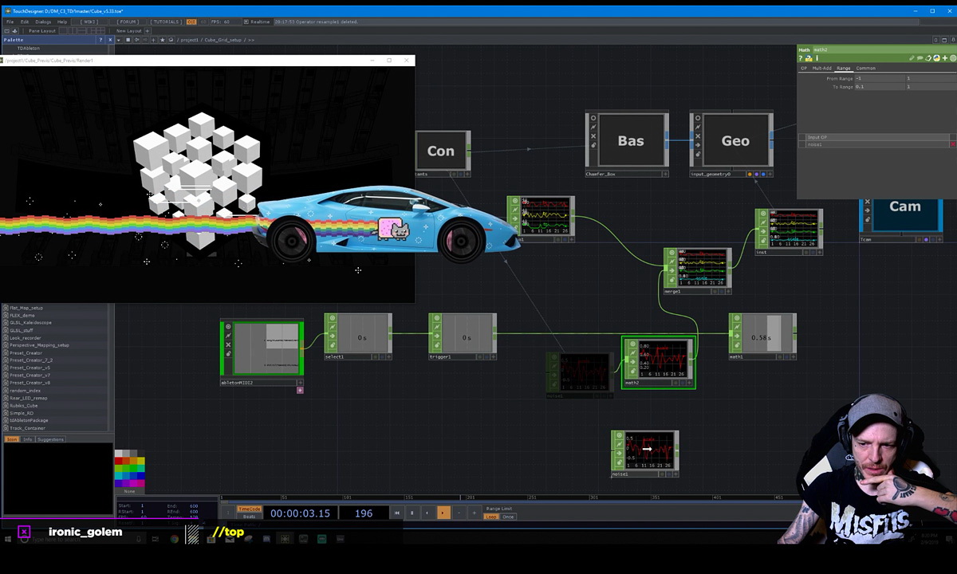Click the To Range first value field
Screen dimensions: 957x574
(x=880, y=86)
